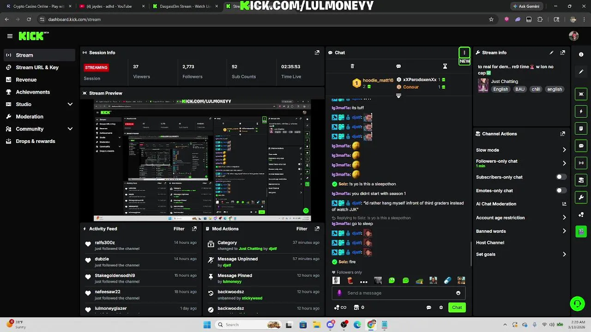The height and width of the screenshot is (332, 591).
Task: Toggle Emotes-only chat switch
Action: coord(561,190)
